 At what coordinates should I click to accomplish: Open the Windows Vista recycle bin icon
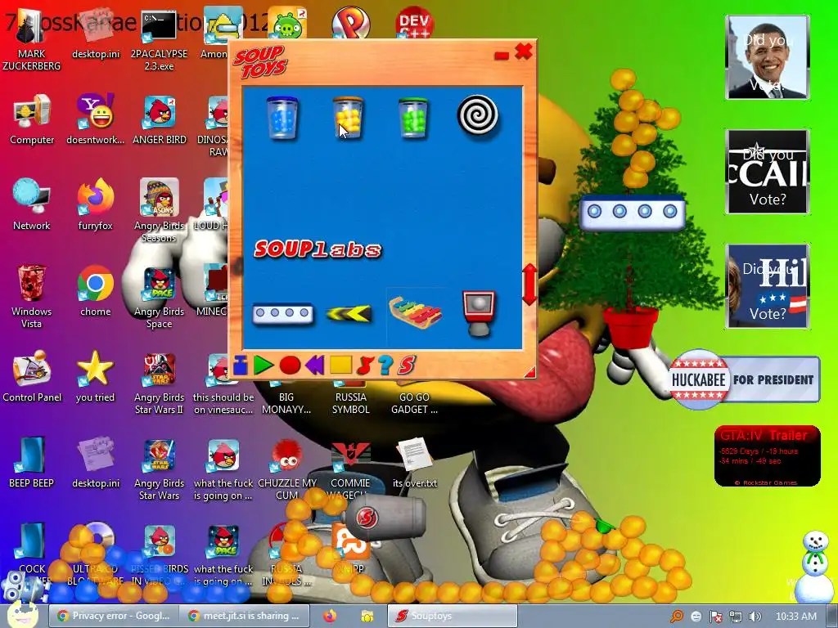(32, 296)
